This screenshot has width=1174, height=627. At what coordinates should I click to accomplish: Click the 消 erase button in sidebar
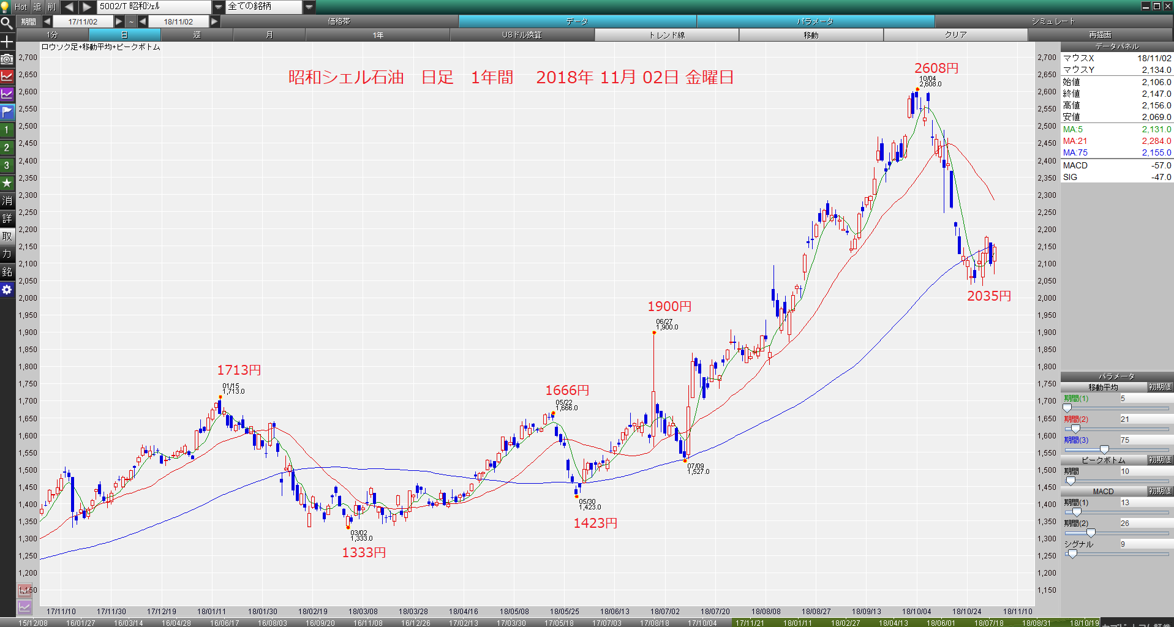coord(7,201)
